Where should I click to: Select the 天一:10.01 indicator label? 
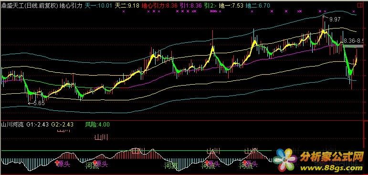coord(98,6)
